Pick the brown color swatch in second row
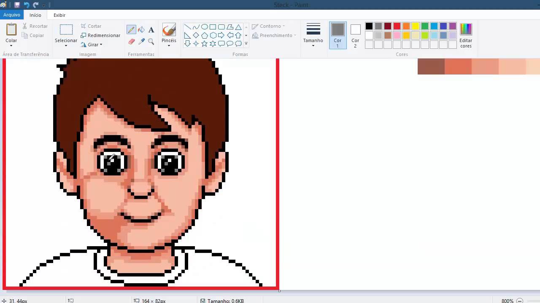 388,35
